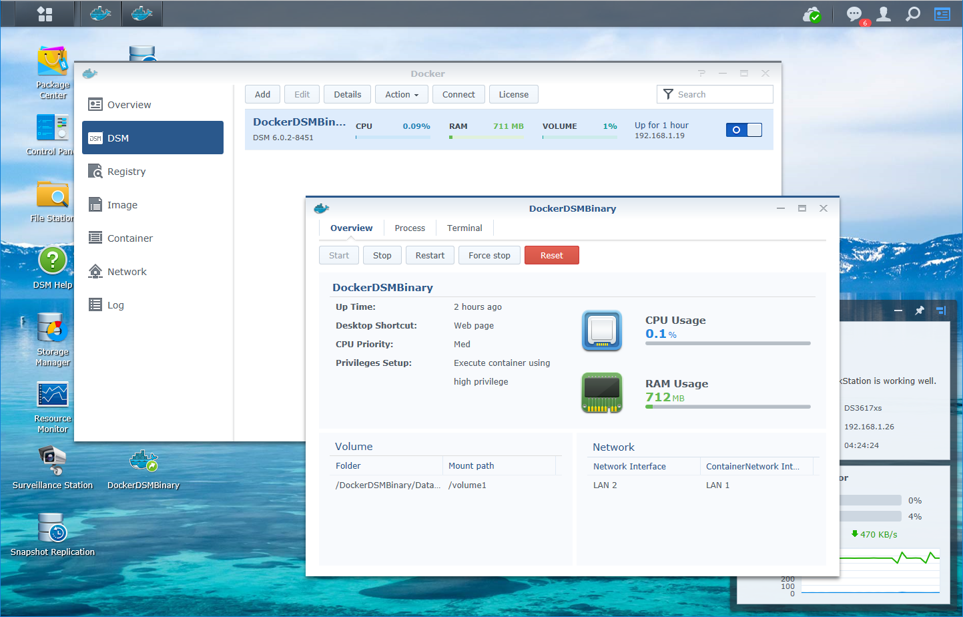Open the License button
The image size is (963, 617).
(x=514, y=94)
